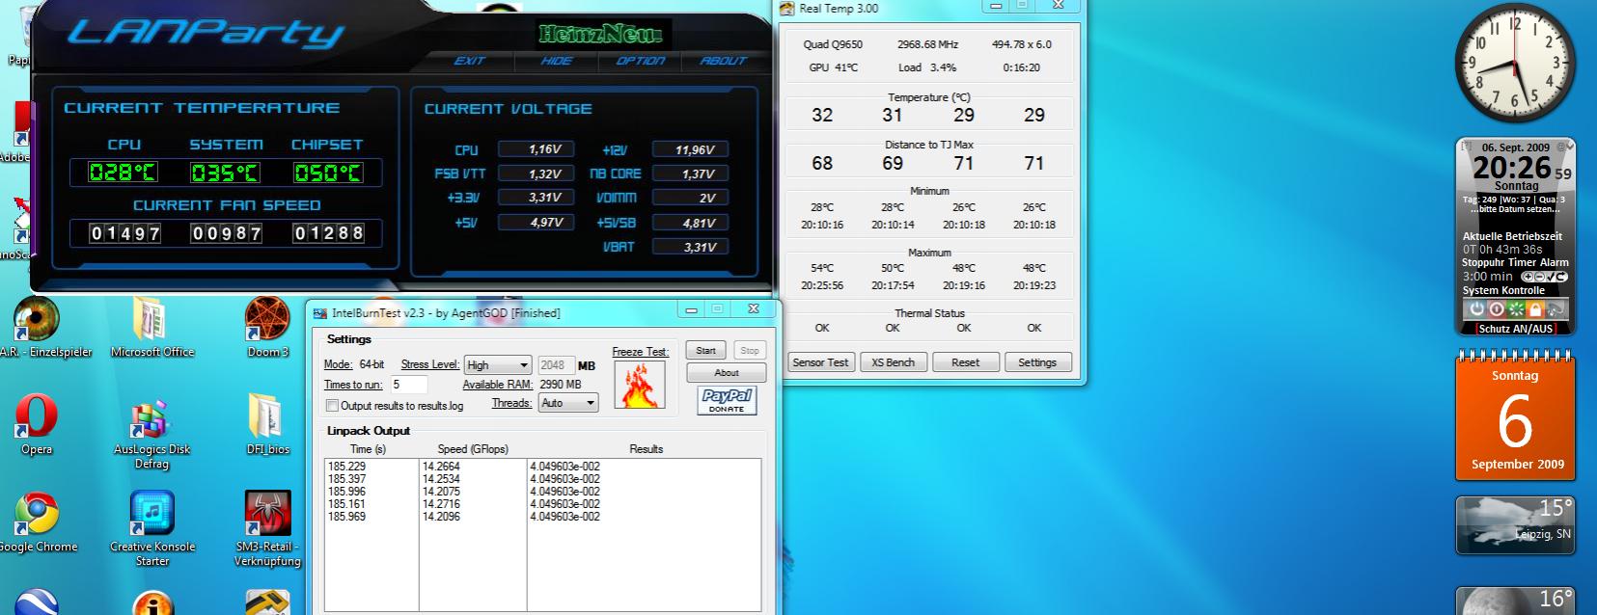Open the Threads Auto dropdown

(566, 403)
